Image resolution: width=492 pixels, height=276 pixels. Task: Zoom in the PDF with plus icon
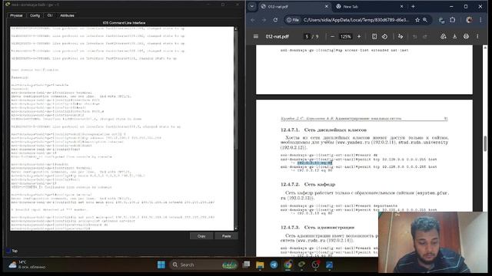click(359, 37)
